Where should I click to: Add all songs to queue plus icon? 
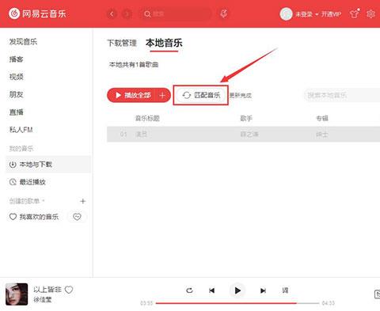162,95
